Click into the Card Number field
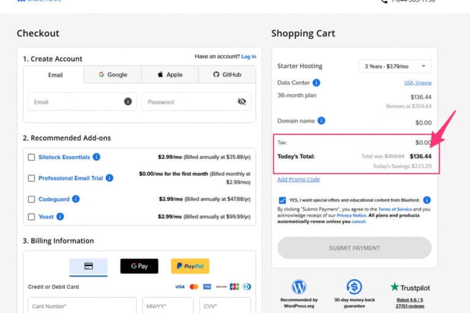The image size is (470, 313). point(82,306)
